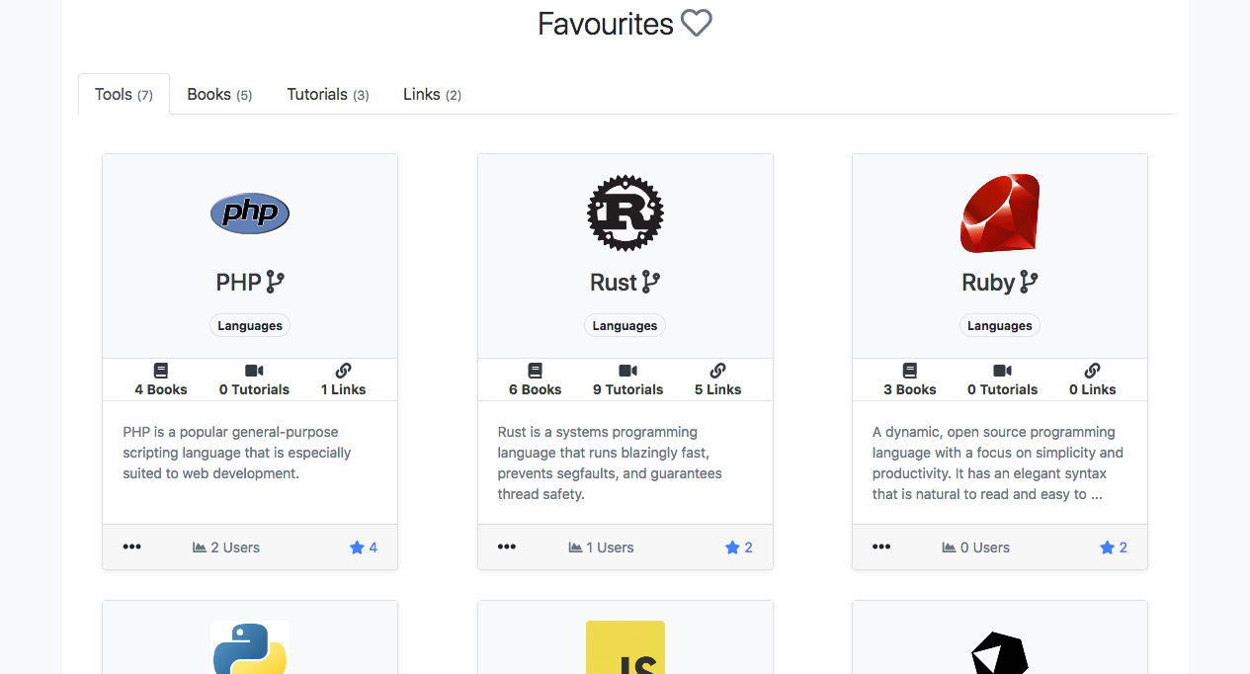Open the Tutorials tab
Screen dimensions: 1250x674
[x=327, y=94]
